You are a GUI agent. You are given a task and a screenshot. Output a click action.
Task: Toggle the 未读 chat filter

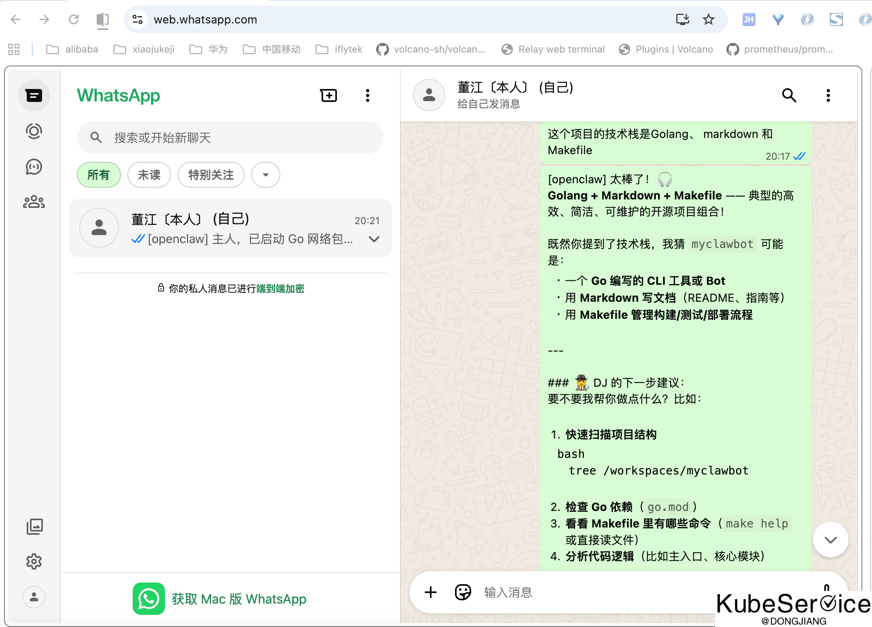pyautogui.click(x=149, y=175)
